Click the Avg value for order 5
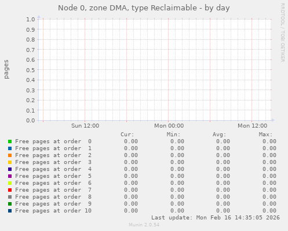This screenshot has height=231, width=288. coord(223,176)
